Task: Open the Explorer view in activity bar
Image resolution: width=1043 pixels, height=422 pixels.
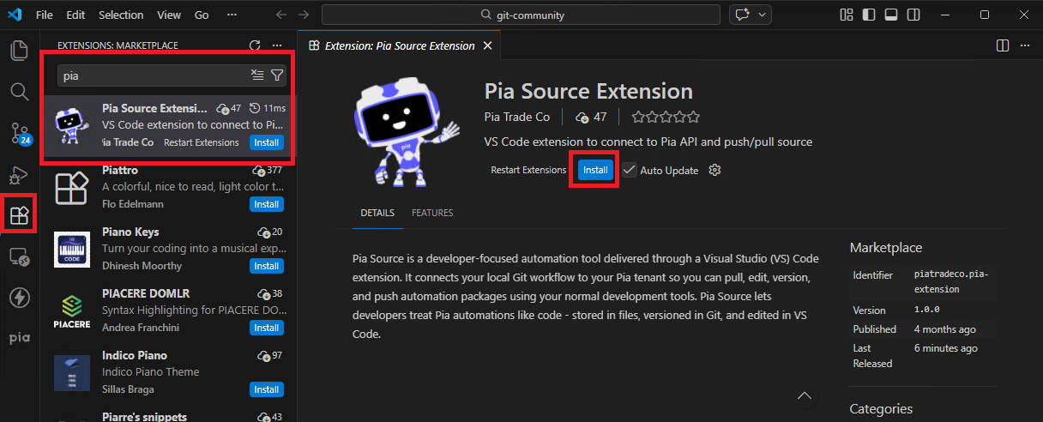Action: click(x=19, y=51)
